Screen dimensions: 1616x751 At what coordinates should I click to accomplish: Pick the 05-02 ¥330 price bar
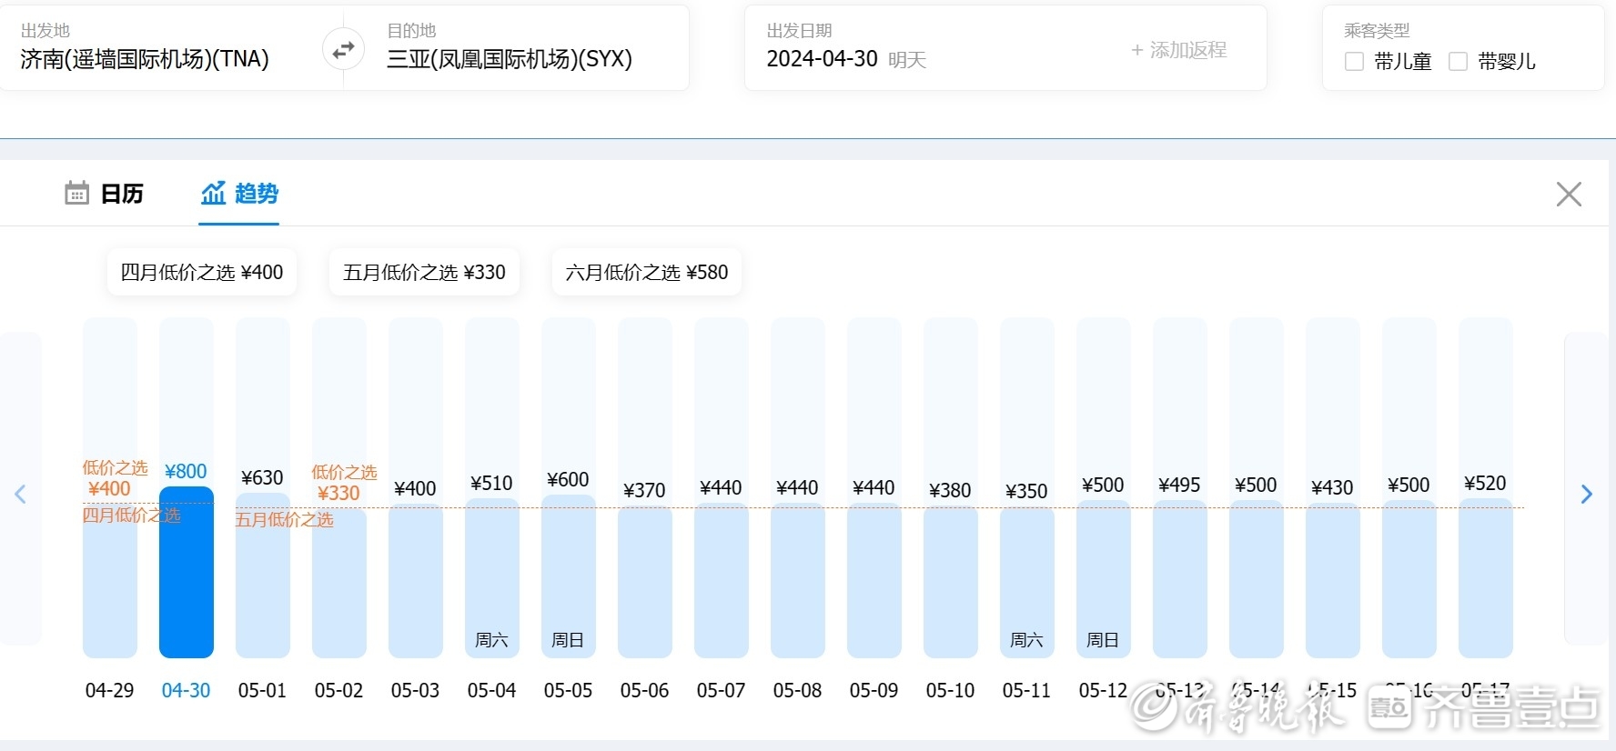pos(338,582)
